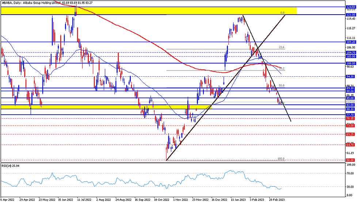Select the 85.00 price level label
This screenshot has height=203, width=358.
tap(350, 98)
